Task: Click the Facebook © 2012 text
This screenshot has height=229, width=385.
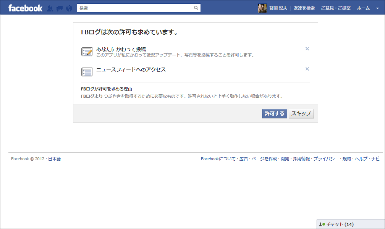Action: click(x=27, y=159)
